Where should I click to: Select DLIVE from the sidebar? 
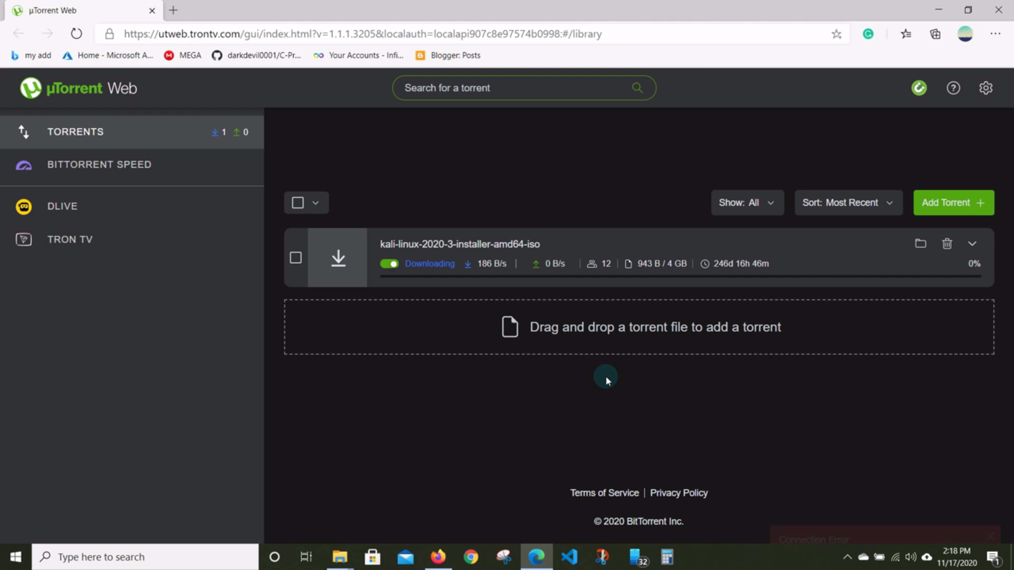pyautogui.click(x=62, y=206)
